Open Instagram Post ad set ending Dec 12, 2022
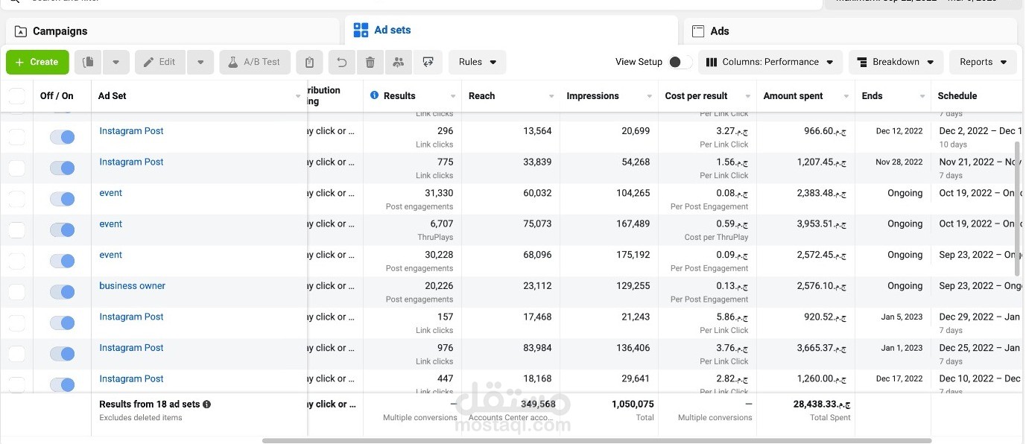The height and width of the screenshot is (444, 1026). (132, 130)
